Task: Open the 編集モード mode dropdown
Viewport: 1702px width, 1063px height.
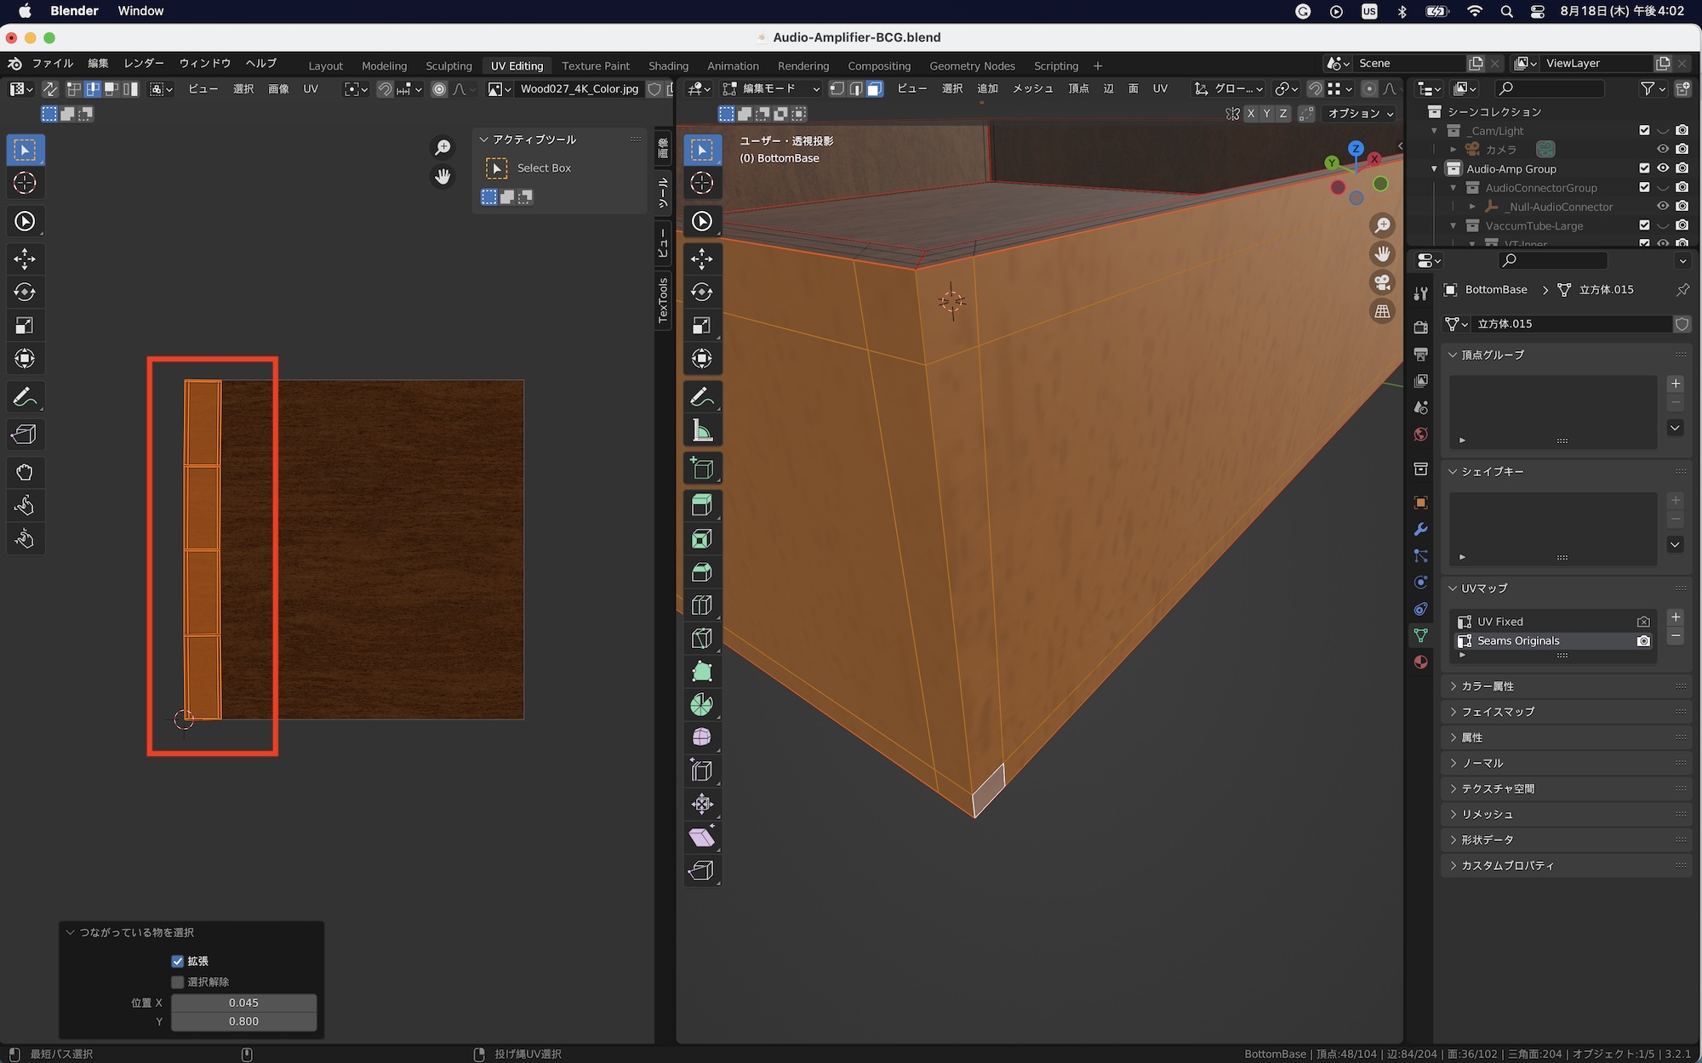Action: click(770, 88)
